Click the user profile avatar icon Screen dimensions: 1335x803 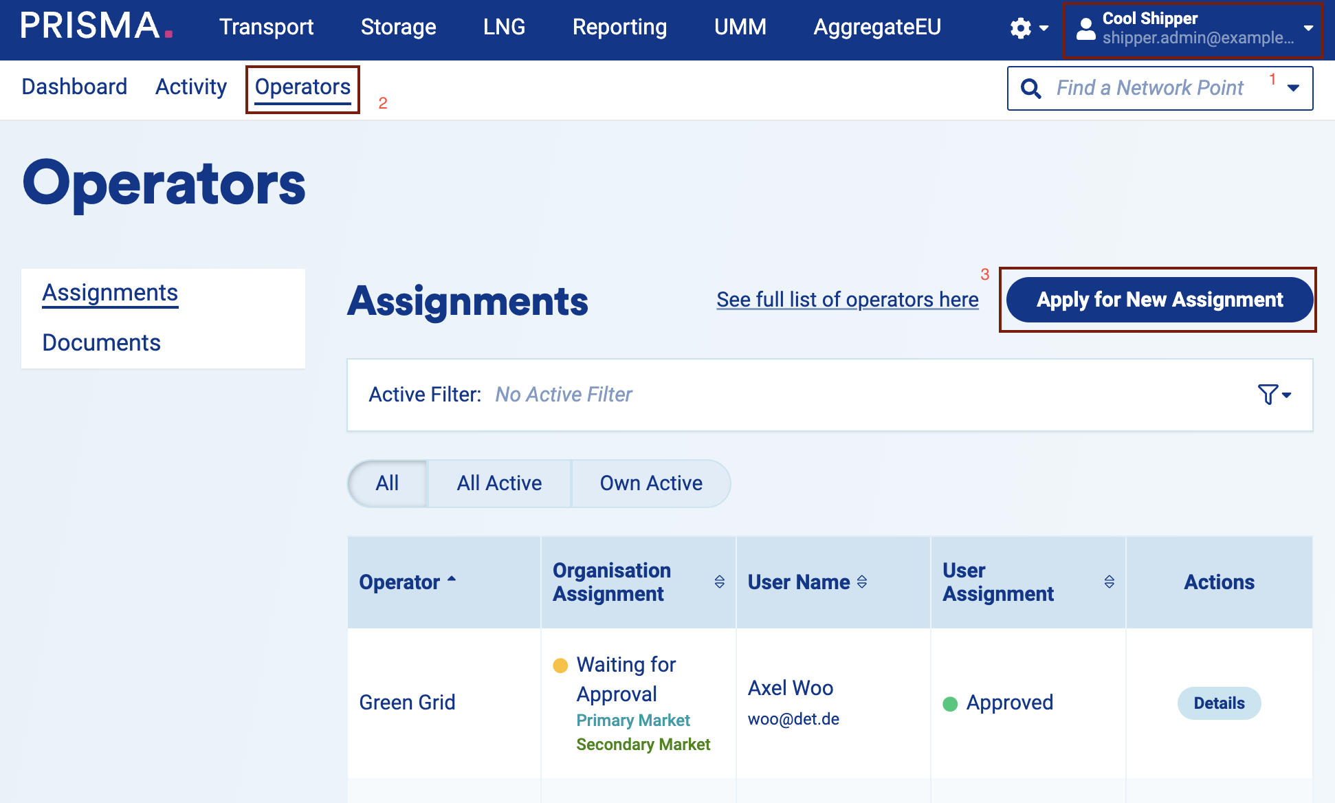[x=1085, y=29]
